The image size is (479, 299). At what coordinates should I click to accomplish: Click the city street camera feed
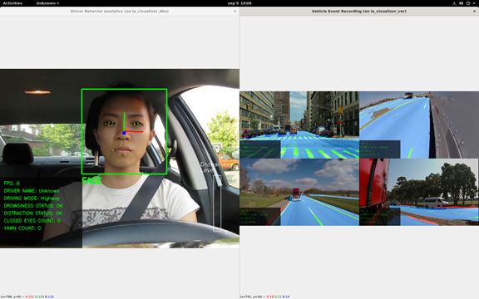pyautogui.click(x=299, y=125)
